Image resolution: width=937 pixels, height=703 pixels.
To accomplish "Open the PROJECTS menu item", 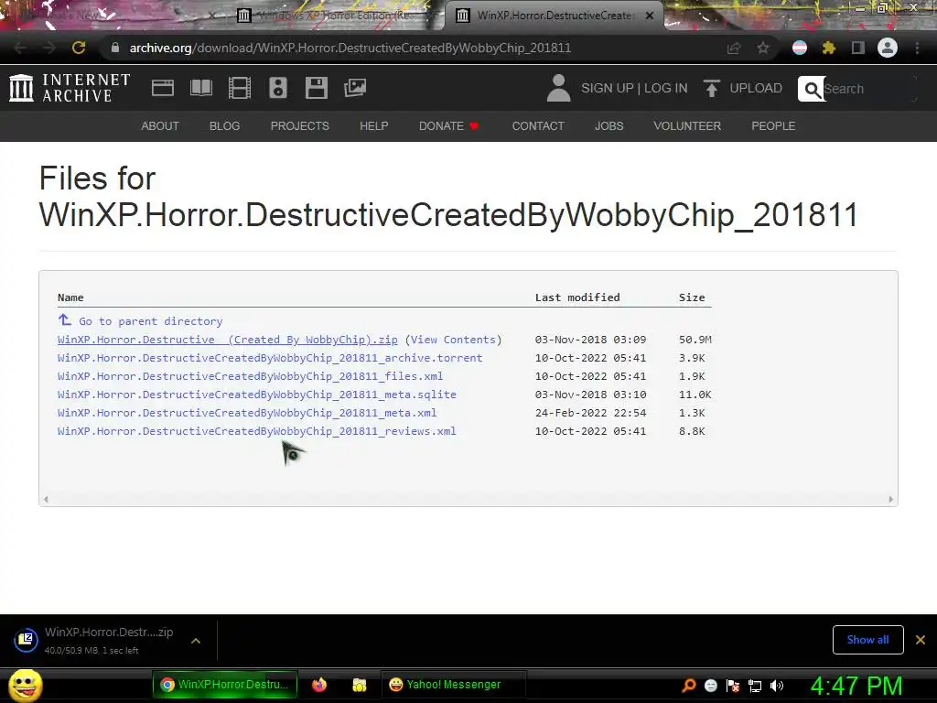I will pyautogui.click(x=300, y=126).
